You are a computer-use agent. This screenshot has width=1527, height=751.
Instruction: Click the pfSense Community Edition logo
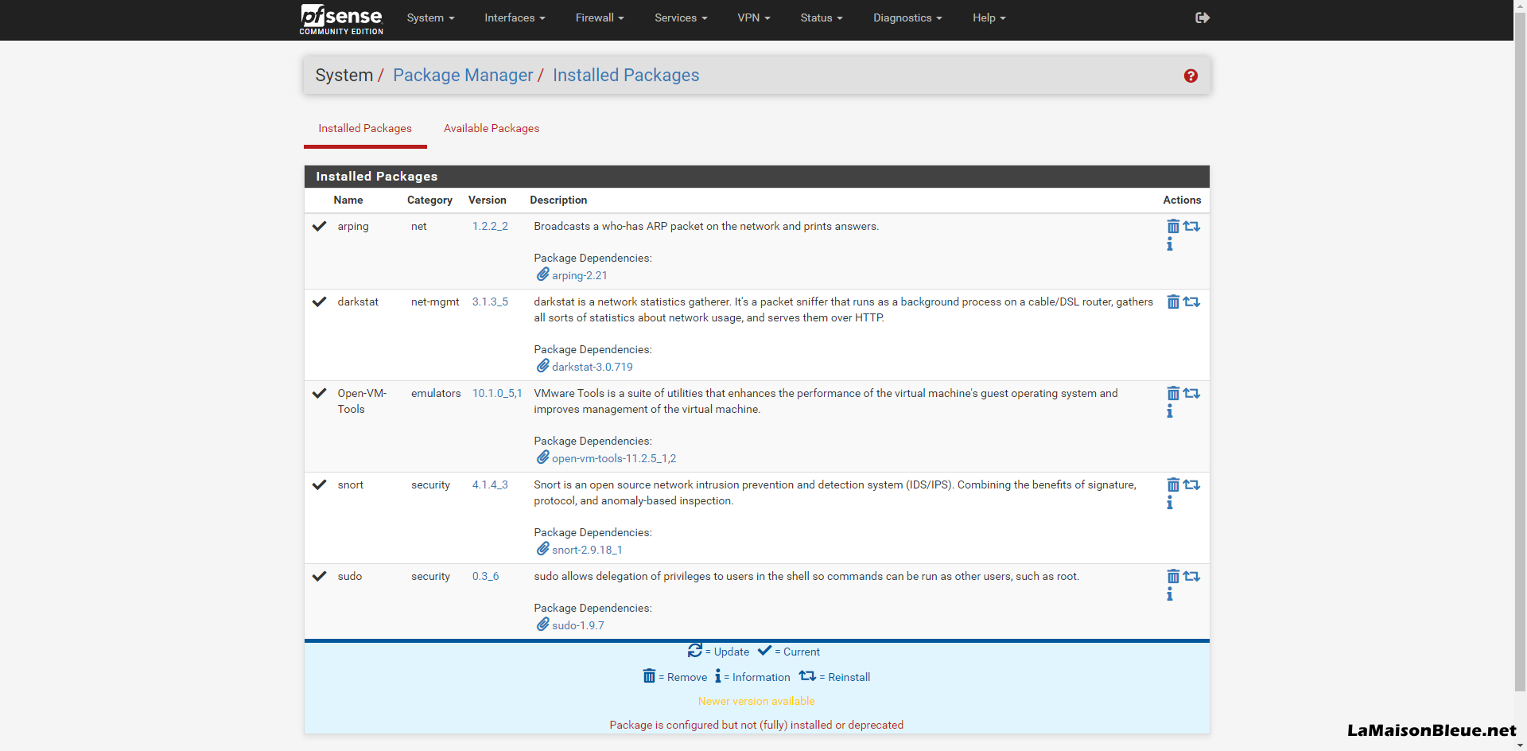pos(341,19)
